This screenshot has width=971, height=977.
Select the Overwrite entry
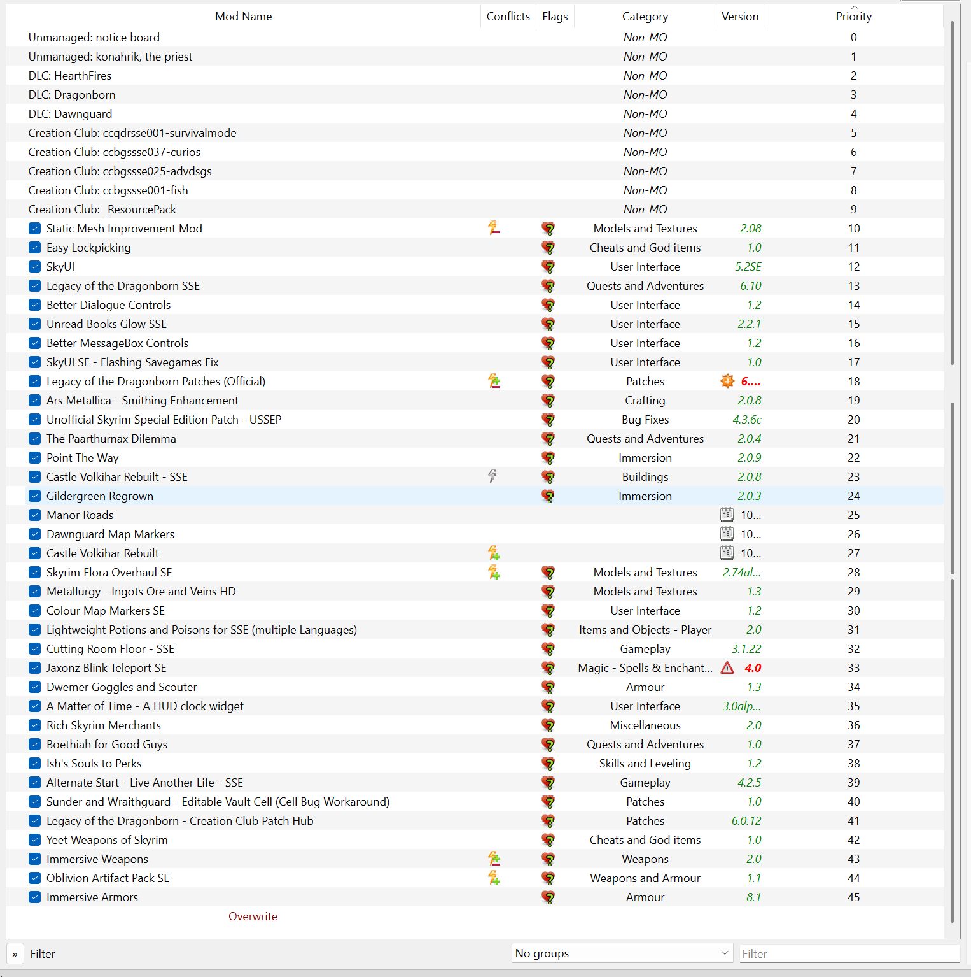point(253,916)
